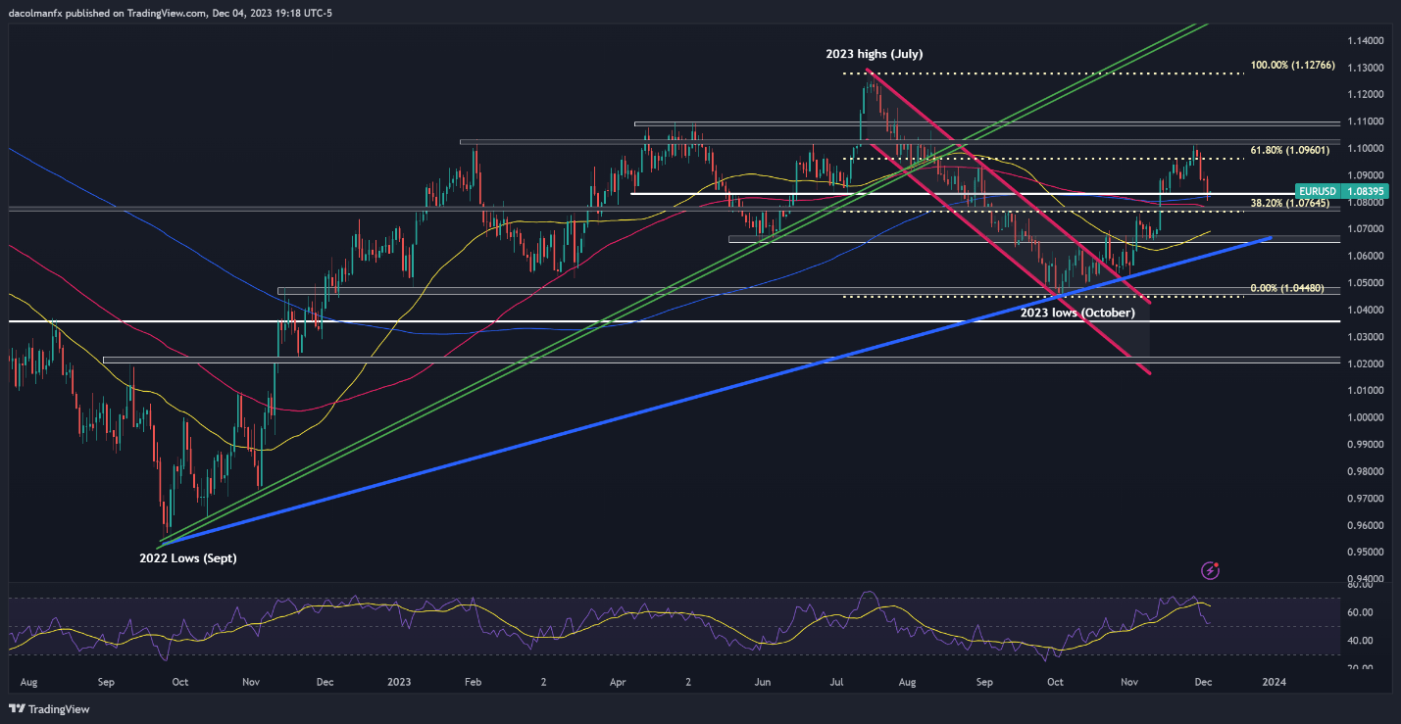This screenshot has width=1401, height=724.
Task: Click the 'Dec' label near 2024
Action: [1202, 680]
